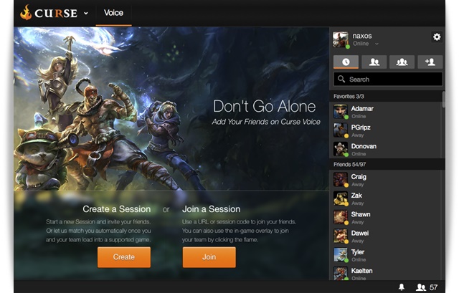Image resolution: width=459 pixels, height=293 pixels.
Task: Click Craig's avatar
Action: click(341, 180)
